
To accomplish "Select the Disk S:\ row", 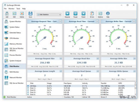I will [x=81, y=94].
